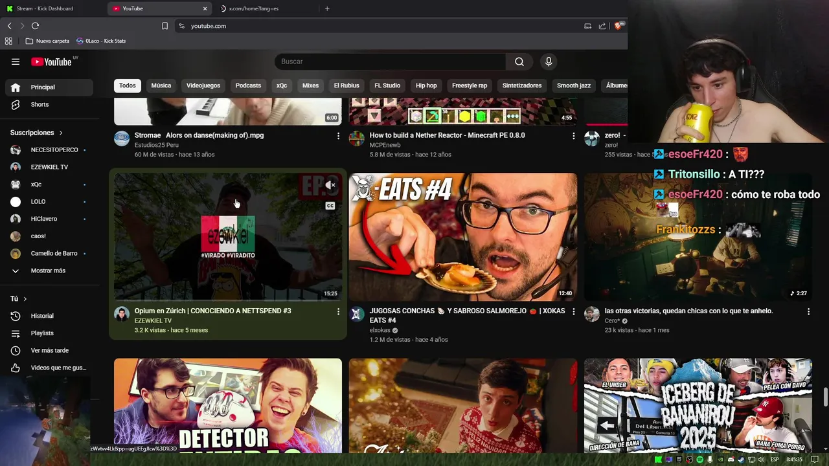Open more options for Stromae video
This screenshot has width=829, height=466.
tap(338, 136)
